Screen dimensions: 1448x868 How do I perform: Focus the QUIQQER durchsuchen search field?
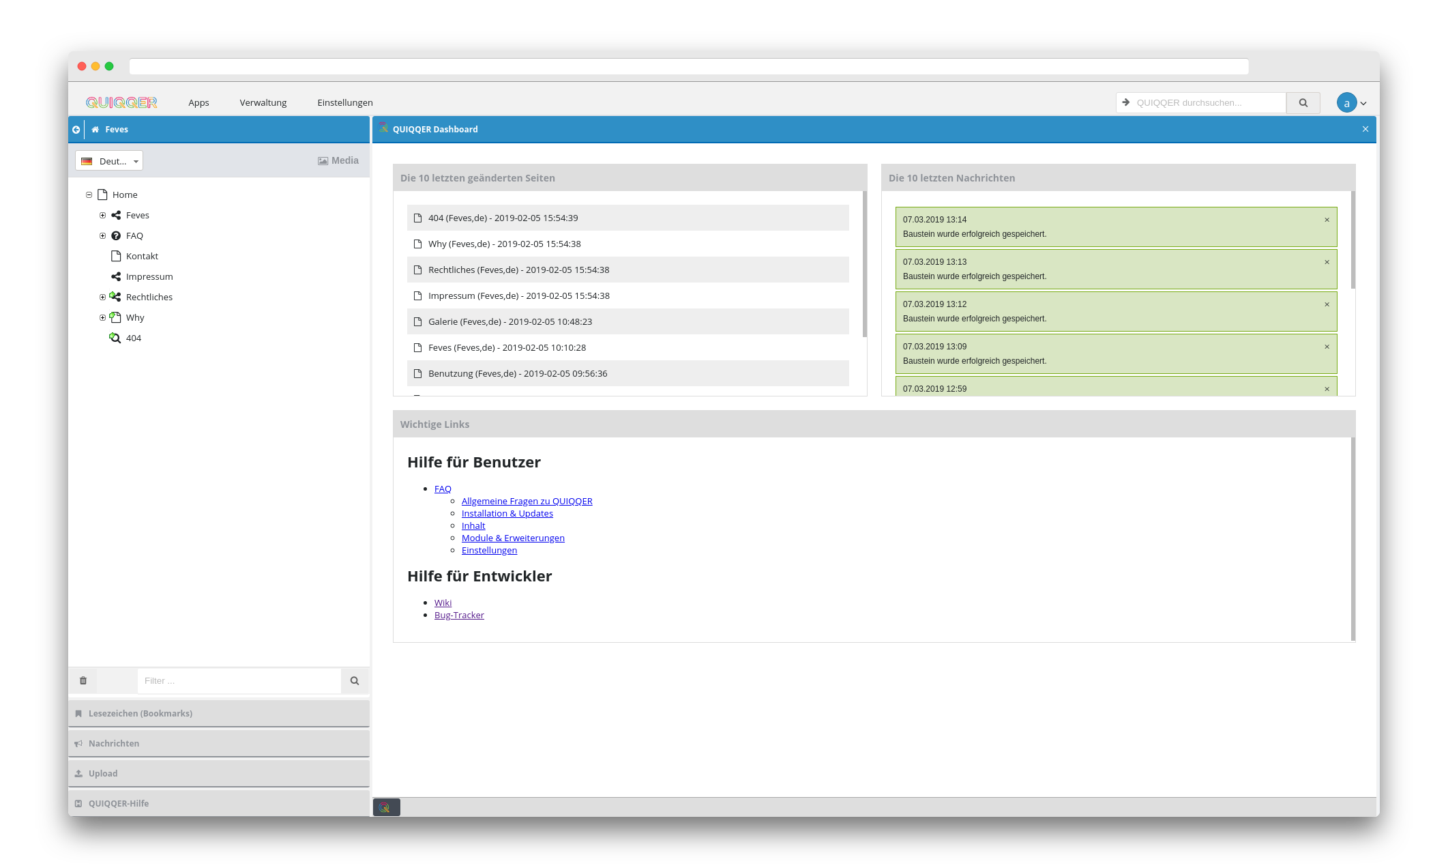click(x=1201, y=102)
